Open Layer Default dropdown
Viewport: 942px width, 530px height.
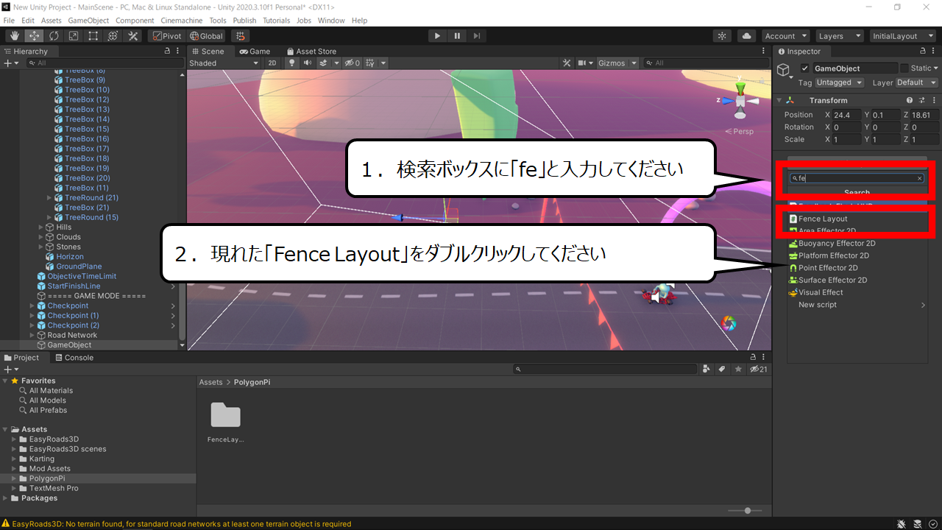(916, 82)
